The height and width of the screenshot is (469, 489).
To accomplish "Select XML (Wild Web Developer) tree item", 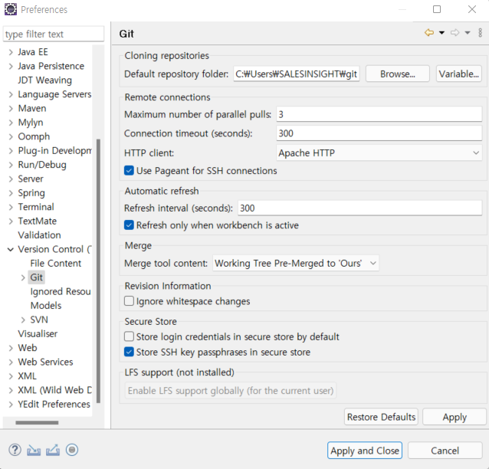I will coord(54,390).
